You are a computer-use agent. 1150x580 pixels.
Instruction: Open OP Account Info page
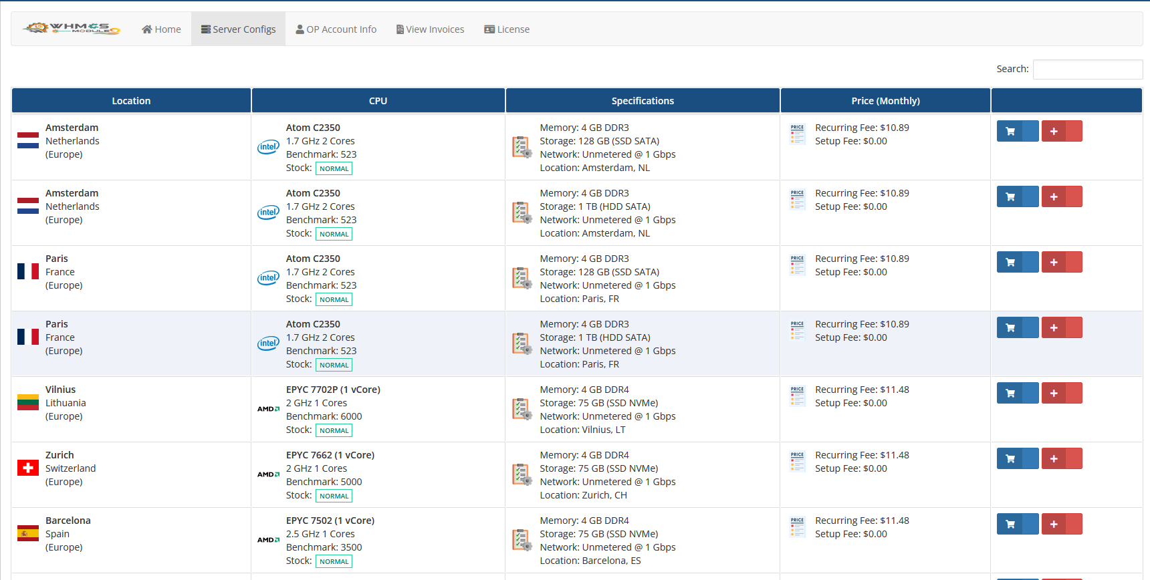(x=336, y=29)
